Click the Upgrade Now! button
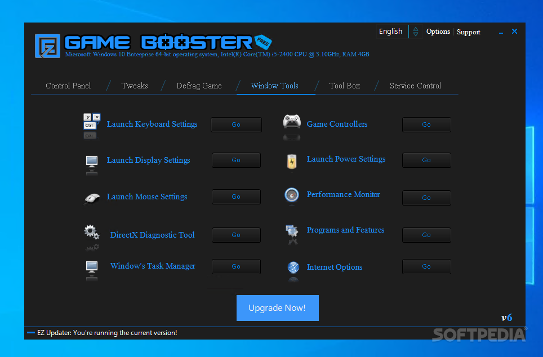 point(277,308)
